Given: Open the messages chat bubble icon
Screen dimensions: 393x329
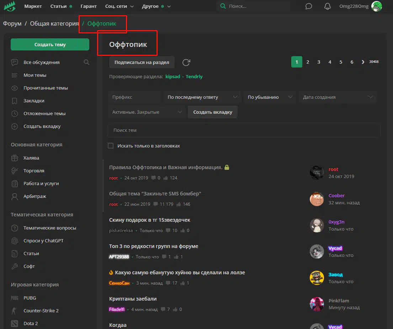Looking at the screenshot, I should pos(309,6).
